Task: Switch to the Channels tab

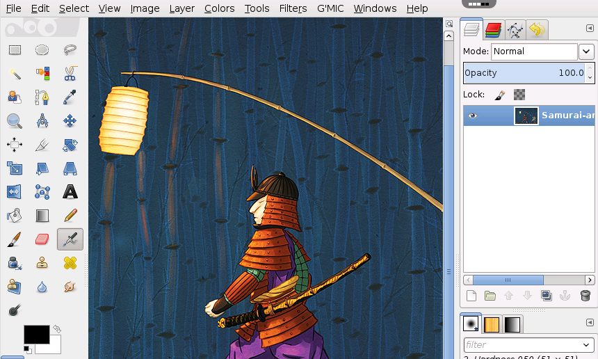Action: [x=493, y=30]
